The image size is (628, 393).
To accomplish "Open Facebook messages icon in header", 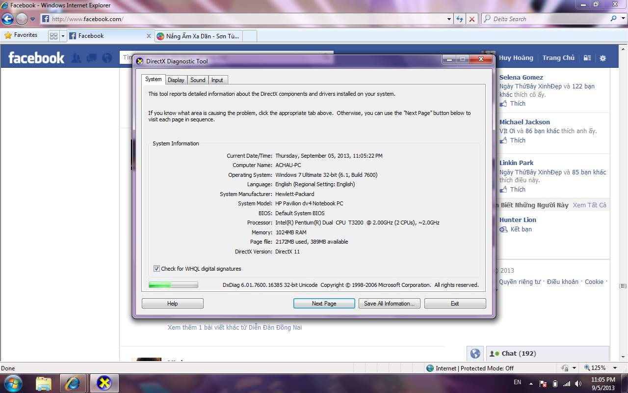I will pos(91,58).
